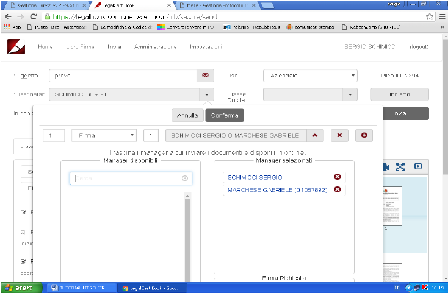Open comunicati stampa bookmark
This screenshot has width=448, height=293.
click(310, 27)
